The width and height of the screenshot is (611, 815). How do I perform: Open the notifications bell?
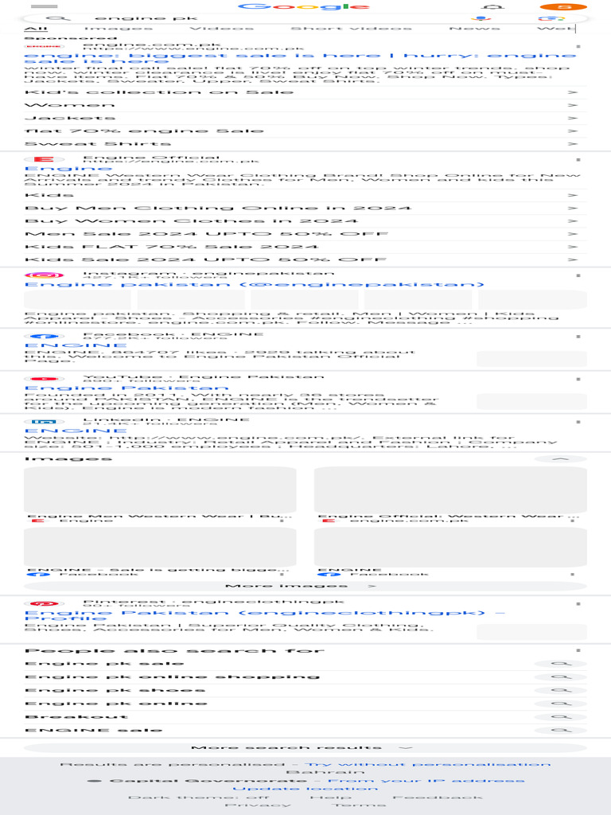493,6
